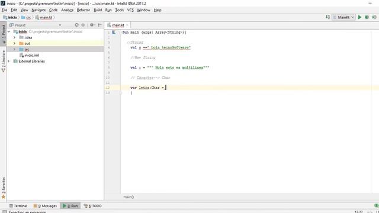
Task: Click the fun main declaration line
Action: (154, 32)
